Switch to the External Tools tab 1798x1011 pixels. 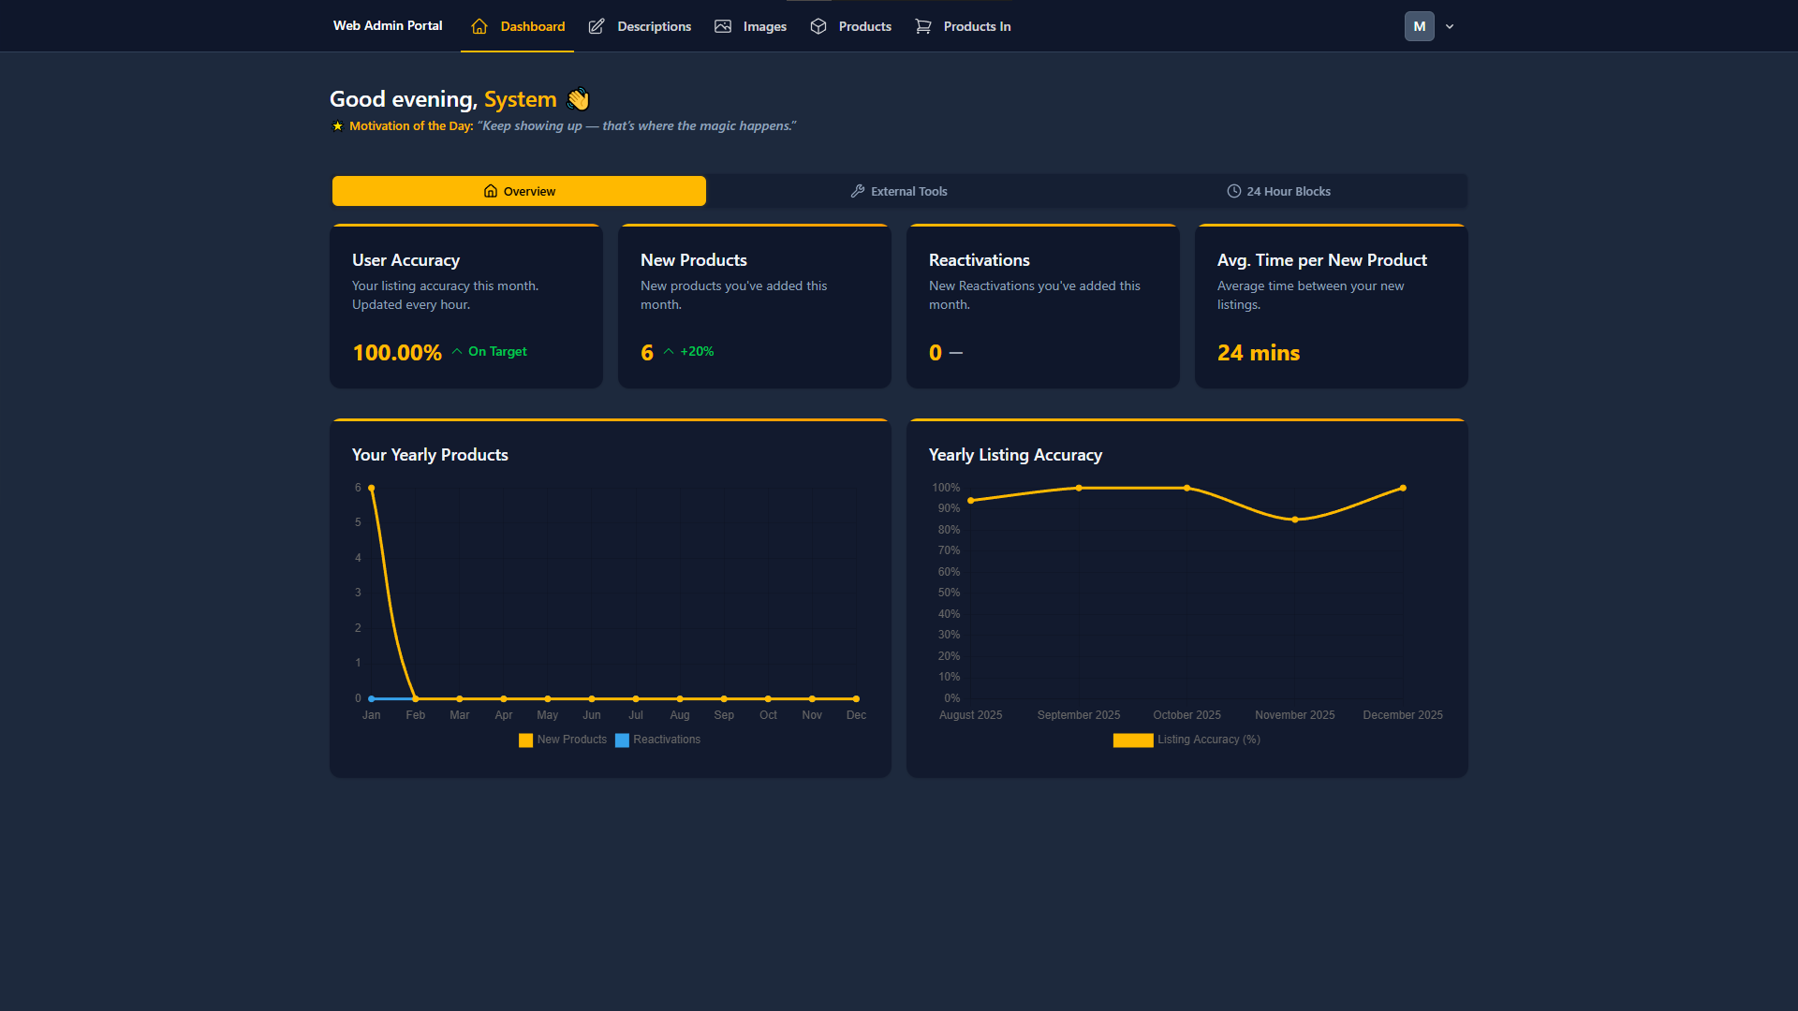(898, 191)
